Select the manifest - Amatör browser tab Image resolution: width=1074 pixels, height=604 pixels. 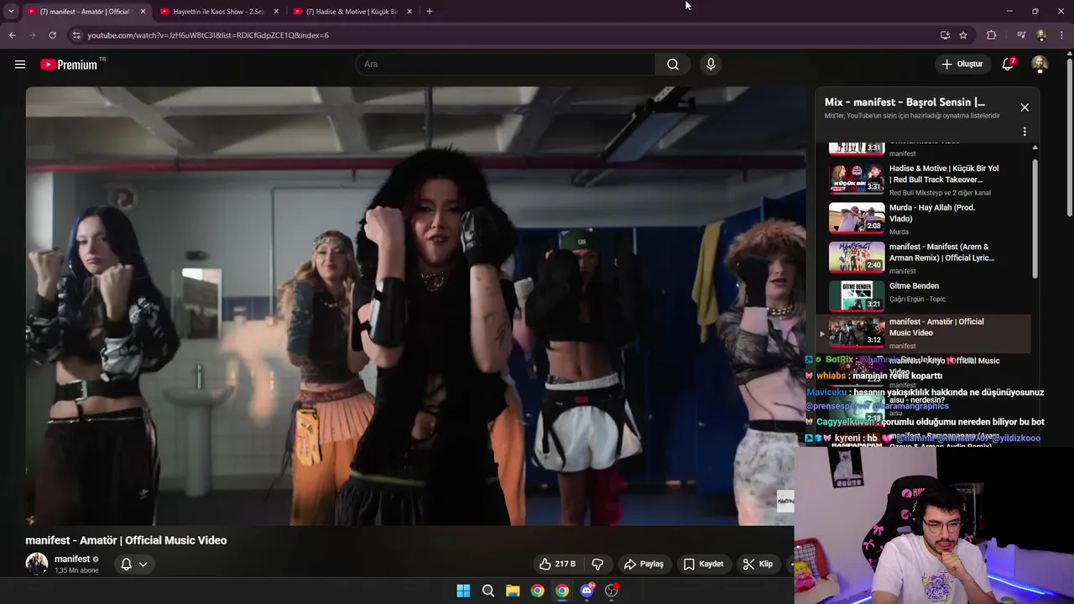click(x=86, y=12)
